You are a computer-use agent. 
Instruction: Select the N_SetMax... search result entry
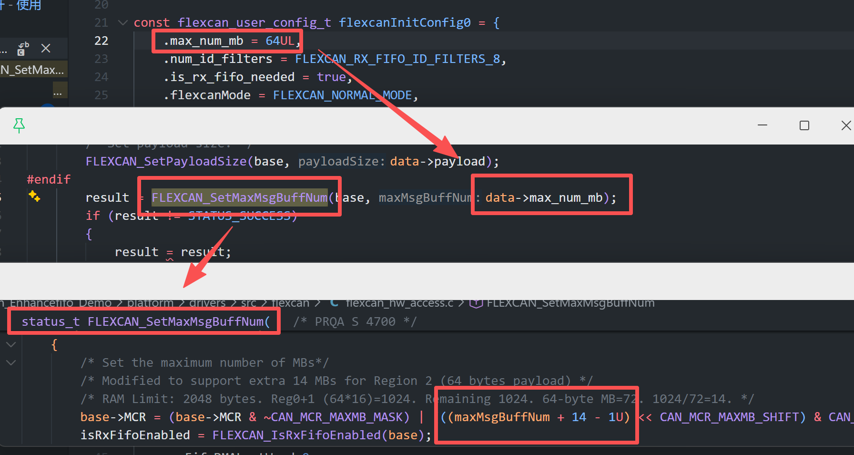tap(32, 70)
